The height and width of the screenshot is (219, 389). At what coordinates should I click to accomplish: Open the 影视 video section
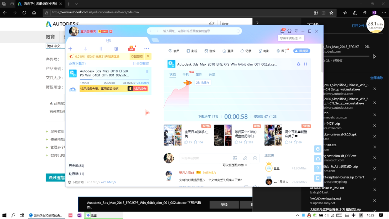coord(192,51)
